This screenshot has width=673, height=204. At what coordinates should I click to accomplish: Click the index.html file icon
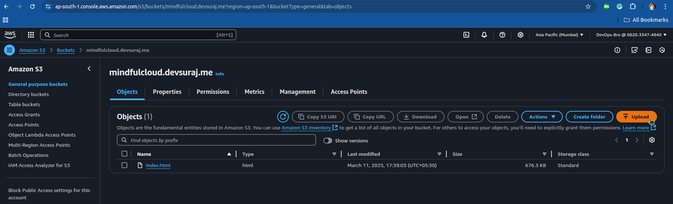coord(140,165)
